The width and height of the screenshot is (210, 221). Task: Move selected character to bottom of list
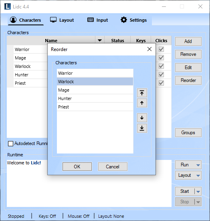coord(142,128)
